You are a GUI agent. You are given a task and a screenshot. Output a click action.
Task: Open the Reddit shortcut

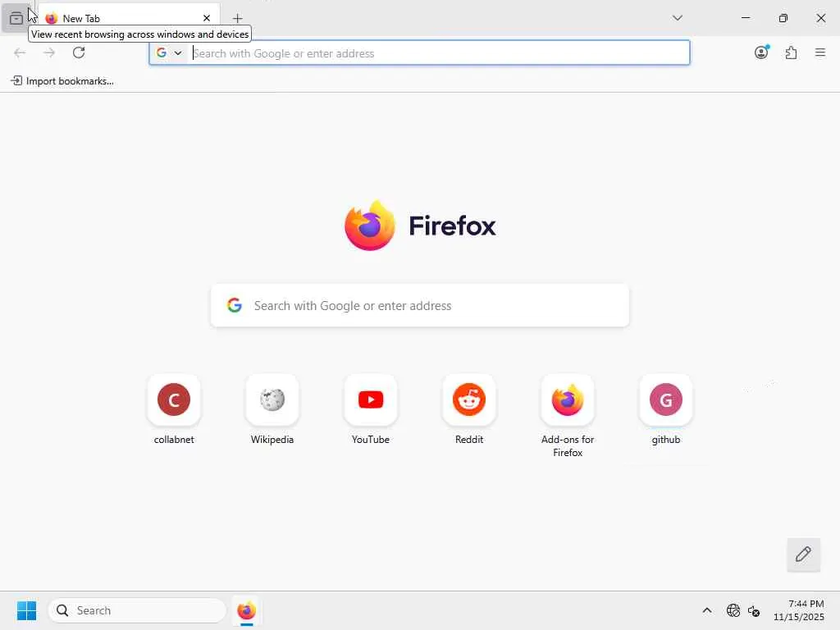coord(469,410)
